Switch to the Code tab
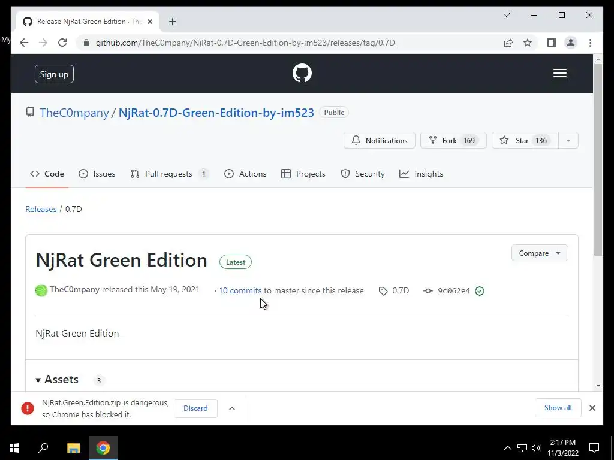614x460 pixels. point(47,174)
